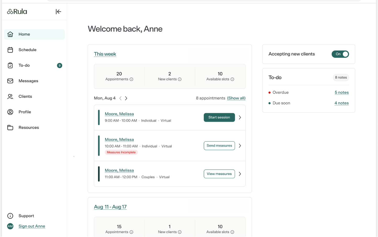Click the Resources folder icon
The image size is (378, 237).
10,127
